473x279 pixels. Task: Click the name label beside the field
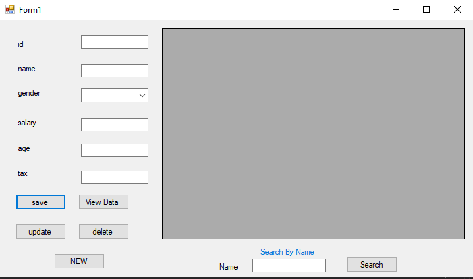(x=26, y=69)
